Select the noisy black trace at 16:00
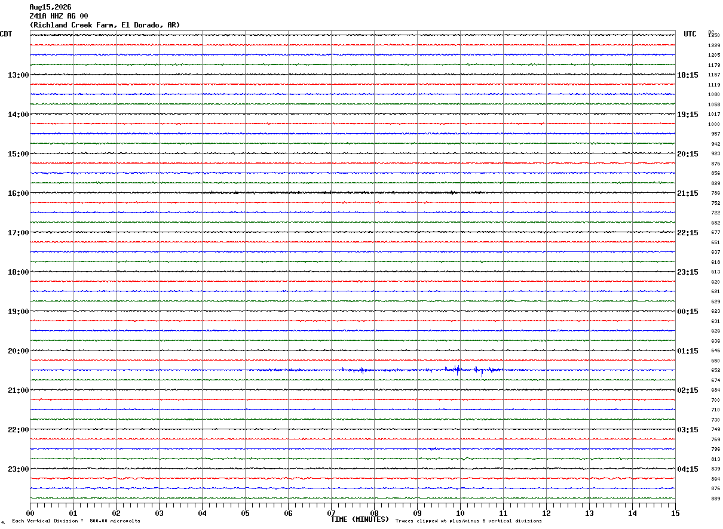The width and height of the screenshot is (723, 529). 353,192
